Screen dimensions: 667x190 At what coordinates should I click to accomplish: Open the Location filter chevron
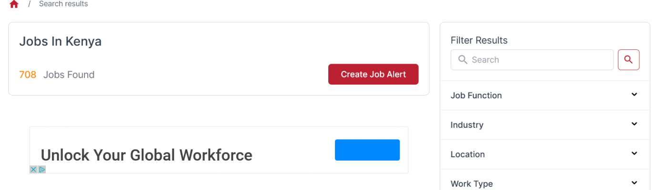[634, 153]
